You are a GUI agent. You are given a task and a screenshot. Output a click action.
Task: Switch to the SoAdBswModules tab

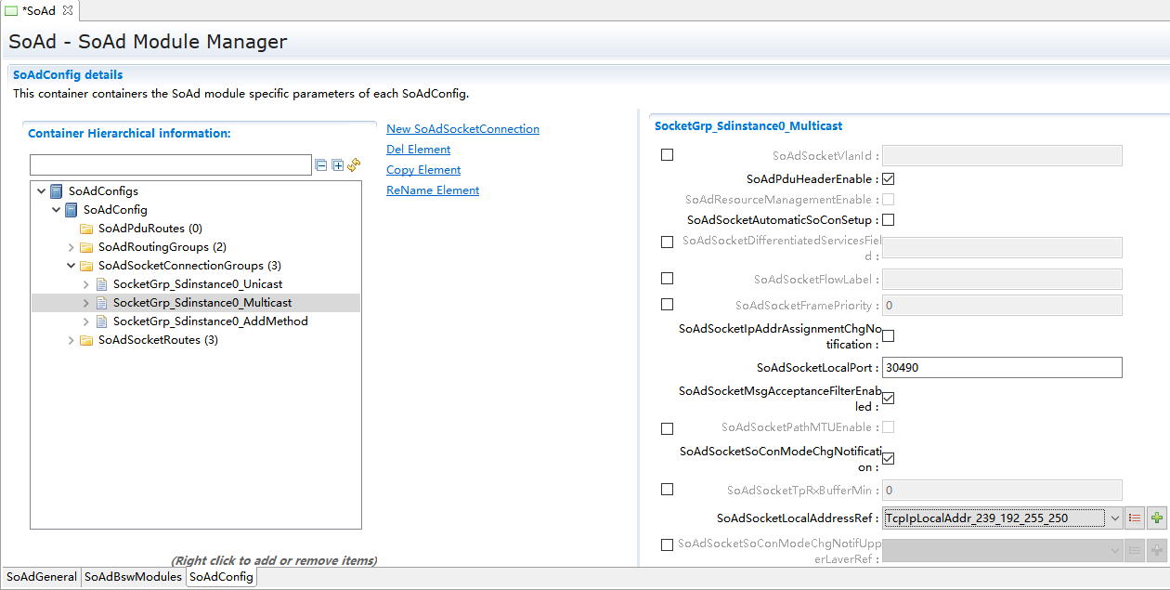(x=133, y=577)
